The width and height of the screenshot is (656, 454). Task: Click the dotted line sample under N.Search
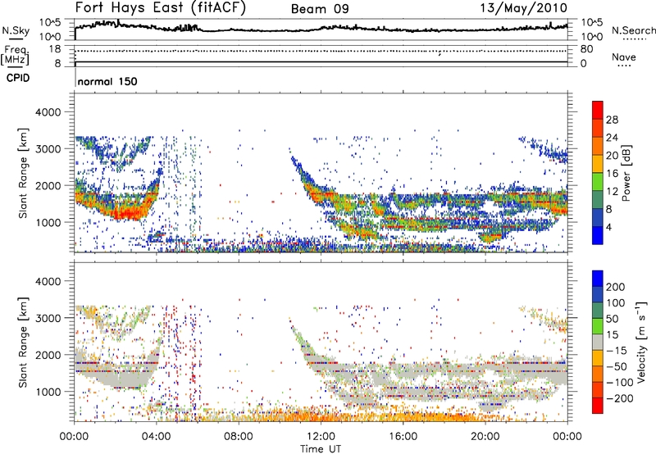635,39
